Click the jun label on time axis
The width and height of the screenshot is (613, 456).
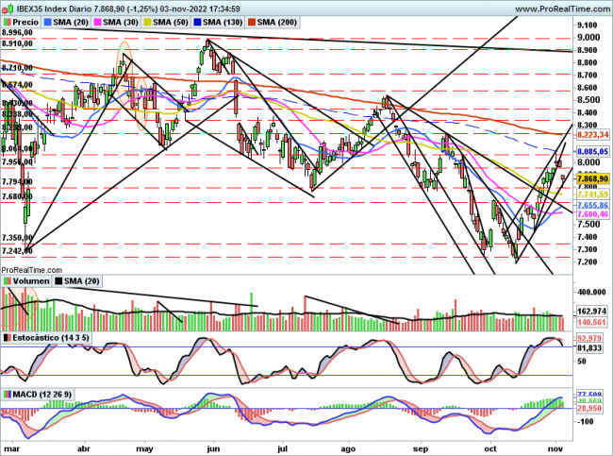pos(213,448)
